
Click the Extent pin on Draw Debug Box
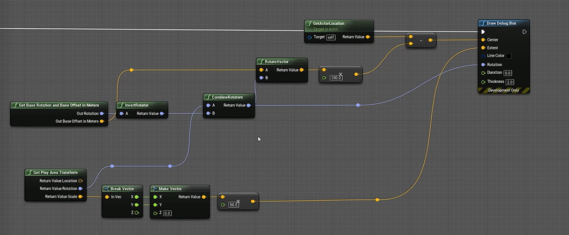(483, 48)
